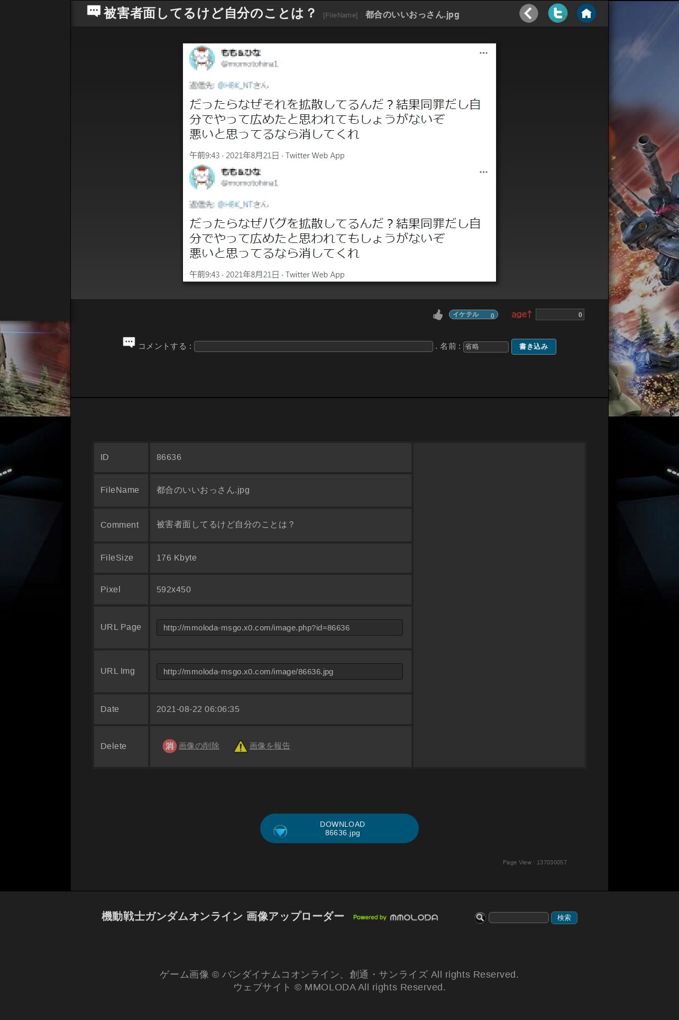Click the Page View counter text
This screenshot has width=679, height=1020.
tap(535, 862)
